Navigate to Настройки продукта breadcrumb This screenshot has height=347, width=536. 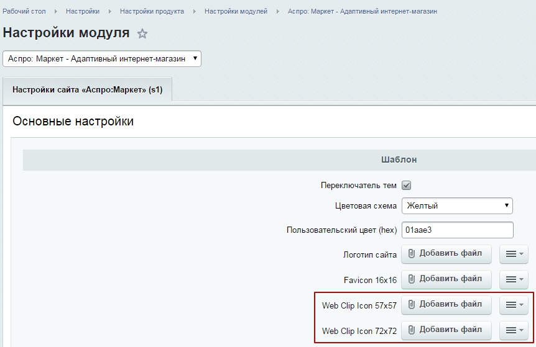pyautogui.click(x=152, y=11)
